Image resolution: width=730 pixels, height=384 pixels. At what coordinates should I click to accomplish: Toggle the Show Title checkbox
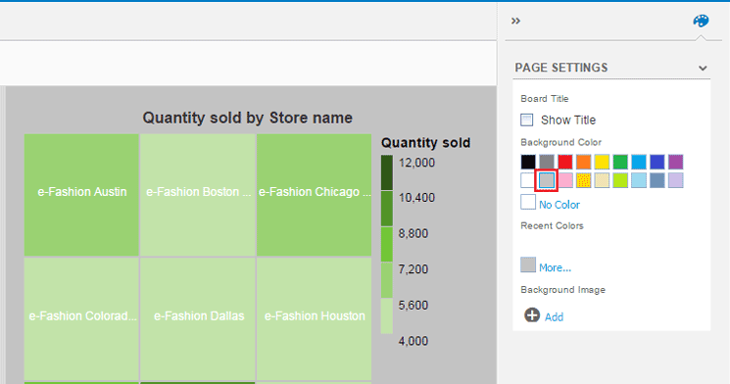(526, 120)
